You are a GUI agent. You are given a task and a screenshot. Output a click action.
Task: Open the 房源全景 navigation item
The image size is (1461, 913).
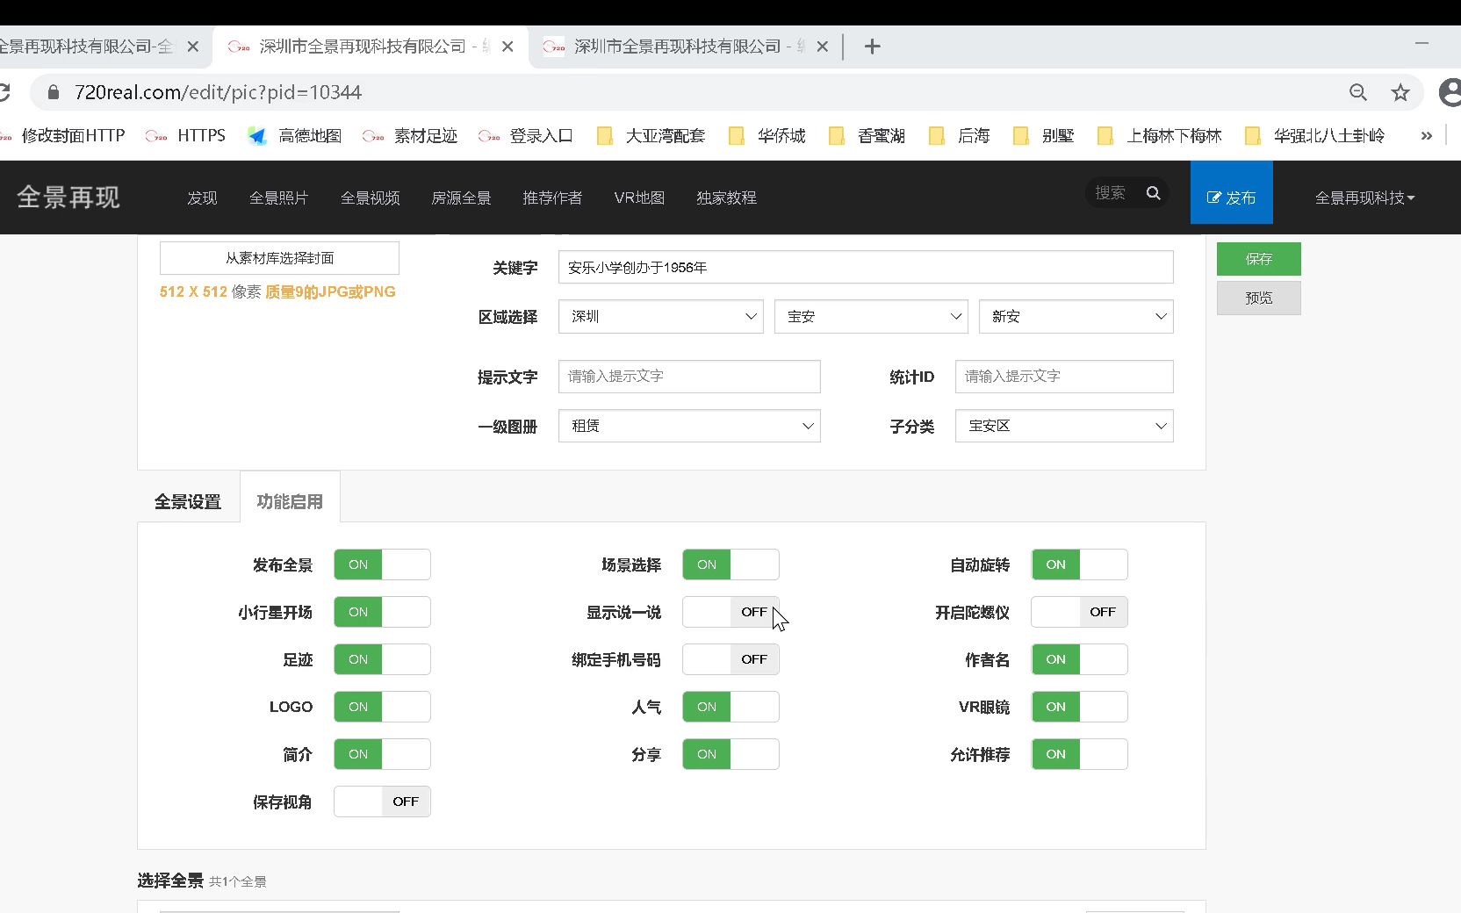click(x=461, y=198)
